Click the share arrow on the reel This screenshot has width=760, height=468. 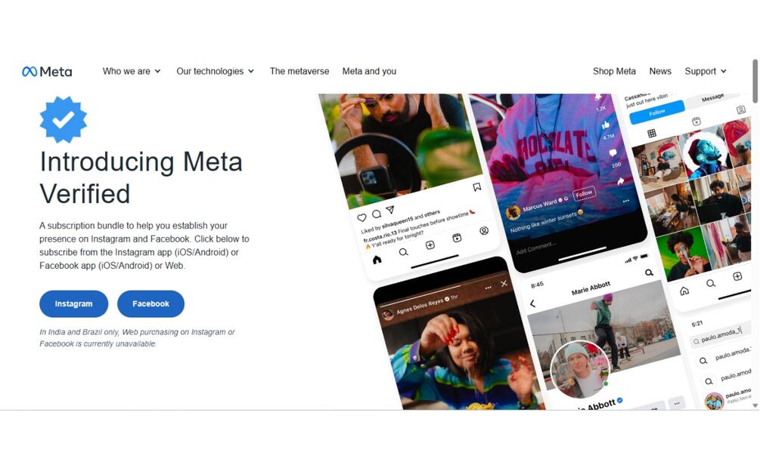coord(620,181)
